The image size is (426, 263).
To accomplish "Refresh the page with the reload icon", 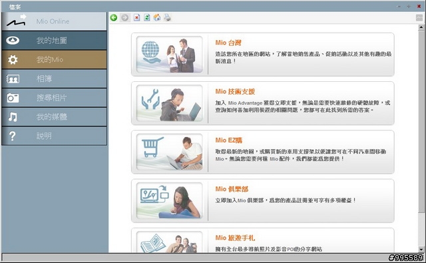I will coord(146,18).
